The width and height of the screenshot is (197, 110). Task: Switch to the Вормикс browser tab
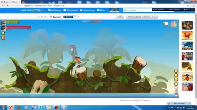click(x=10, y=2)
